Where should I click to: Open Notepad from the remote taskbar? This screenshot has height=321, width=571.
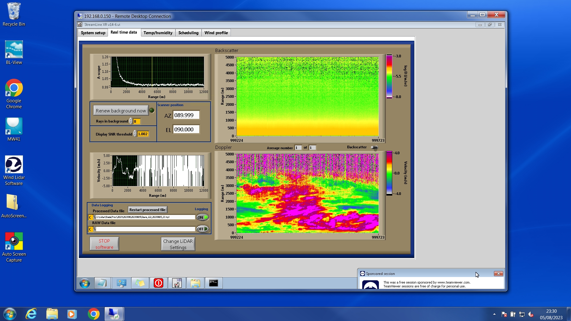[102, 283]
